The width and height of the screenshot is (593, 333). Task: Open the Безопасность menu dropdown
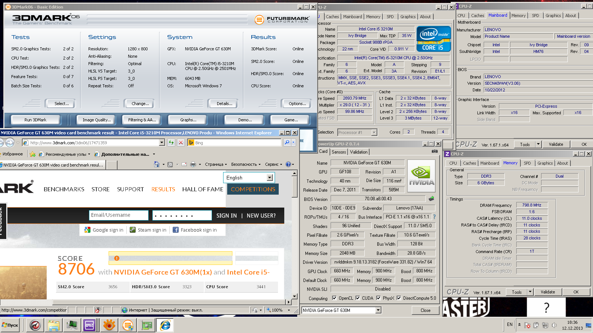(x=246, y=164)
